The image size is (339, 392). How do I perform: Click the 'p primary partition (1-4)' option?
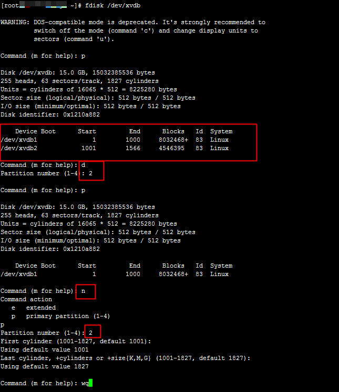60,316
